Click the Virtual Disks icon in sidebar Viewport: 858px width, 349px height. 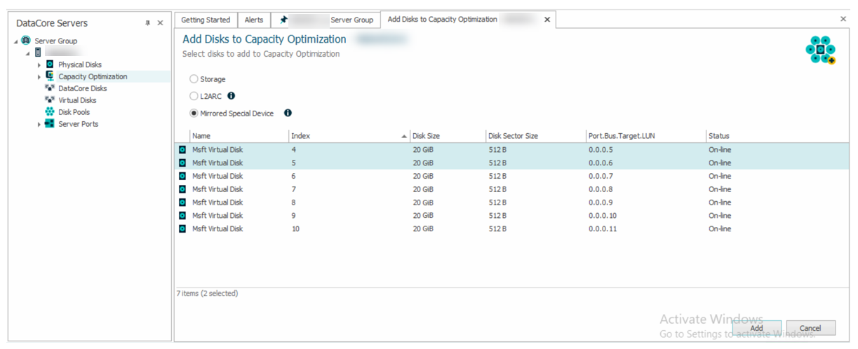50,100
